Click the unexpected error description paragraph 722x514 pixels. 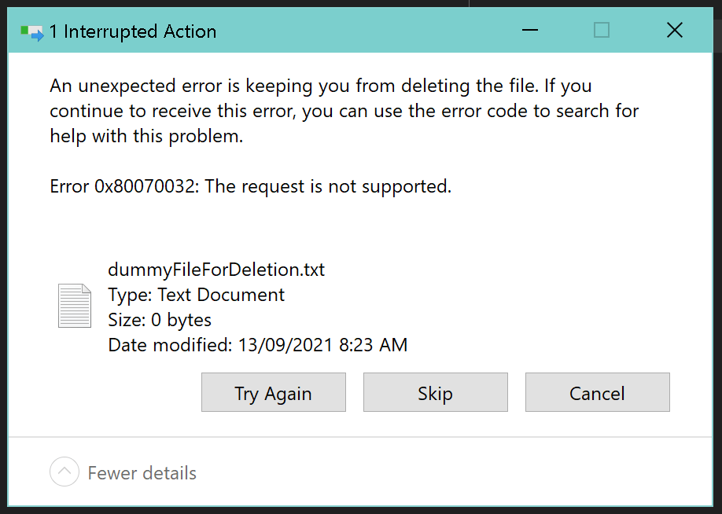click(x=344, y=111)
